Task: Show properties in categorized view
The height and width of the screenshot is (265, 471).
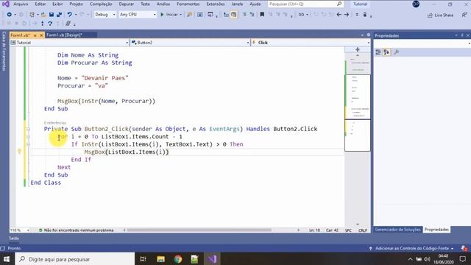Action: tap(378, 52)
